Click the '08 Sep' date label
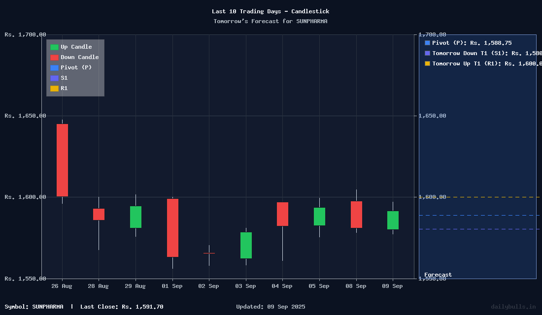Viewport: 542px width, 315px height. click(356, 286)
